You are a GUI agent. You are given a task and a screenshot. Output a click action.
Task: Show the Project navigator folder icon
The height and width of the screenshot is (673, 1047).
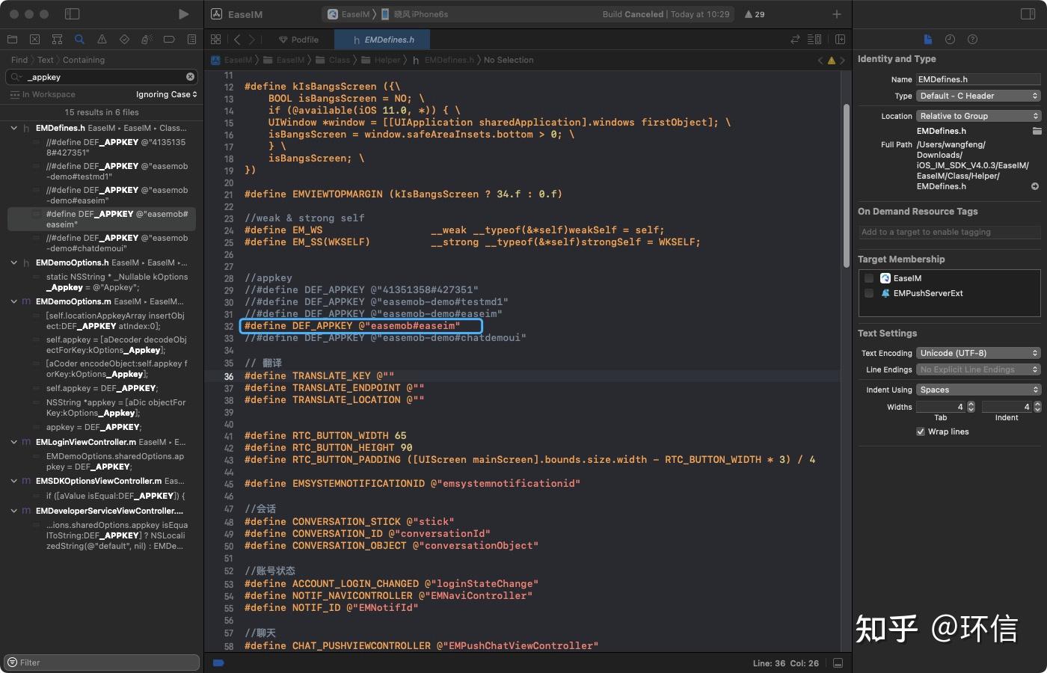click(12, 40)
